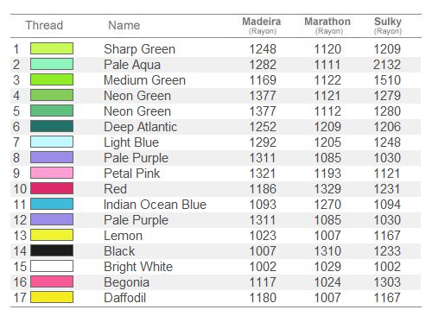Click the Sulky column header
Viewport: 432px width, 316px height.
pyautogui.click(x=388, y=25)
